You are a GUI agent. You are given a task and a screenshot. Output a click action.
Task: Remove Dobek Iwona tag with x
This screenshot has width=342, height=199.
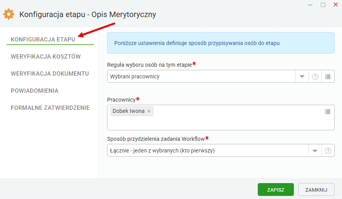[x=149, y=111]
